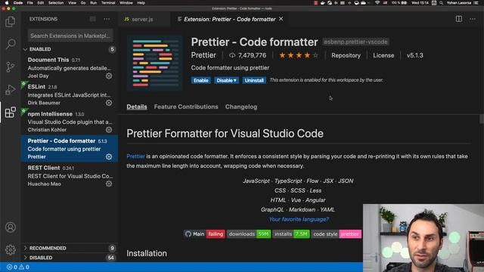Screen dimensions: 484x272
Task: Open the Repository link
Action: pos(346,55)
